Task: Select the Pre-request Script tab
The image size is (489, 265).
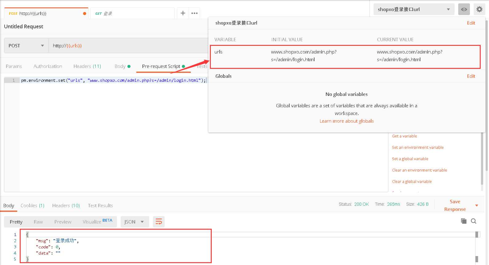Action: (163, 66)
